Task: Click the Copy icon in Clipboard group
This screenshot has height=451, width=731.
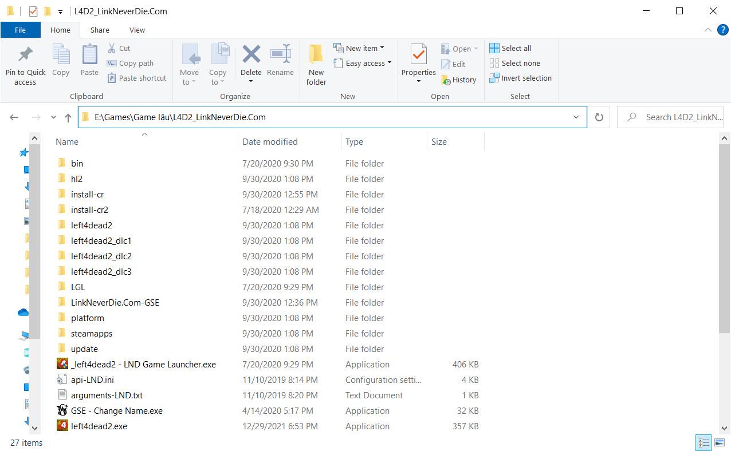Action: 61,55
